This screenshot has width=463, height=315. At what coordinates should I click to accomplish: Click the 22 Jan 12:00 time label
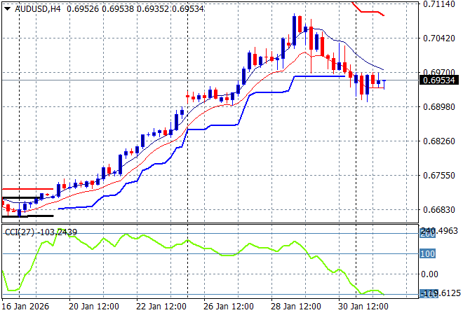(161, 307)
